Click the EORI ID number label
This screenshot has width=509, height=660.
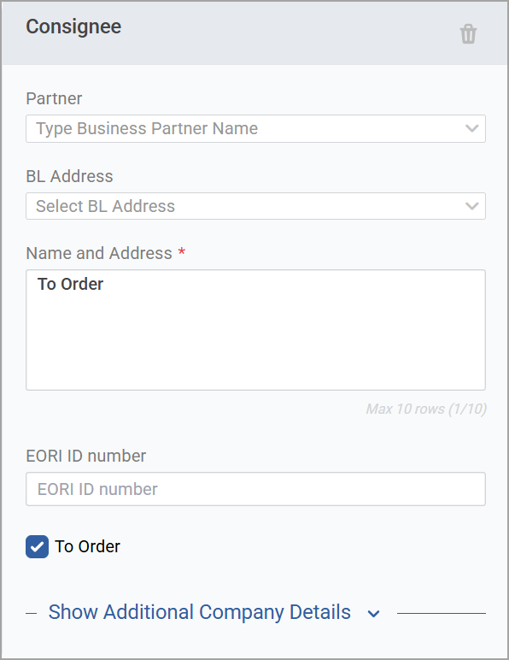(85, 456)
